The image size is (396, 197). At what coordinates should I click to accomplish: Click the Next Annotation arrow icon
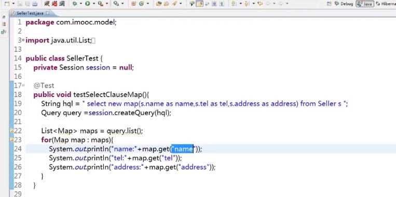(x=234, y=4)
